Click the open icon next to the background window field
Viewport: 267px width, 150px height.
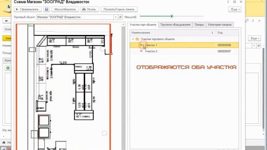[259, 45]
